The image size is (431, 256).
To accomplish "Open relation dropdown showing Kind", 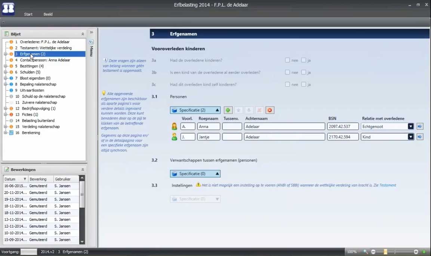I will click(410, 137).
